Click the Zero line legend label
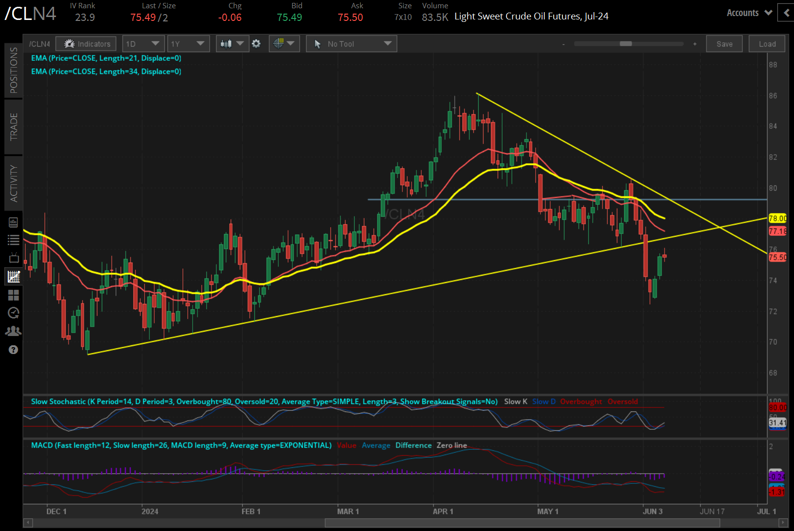Image resolution: width=794 pixels, height=531 pixels. 451,445
